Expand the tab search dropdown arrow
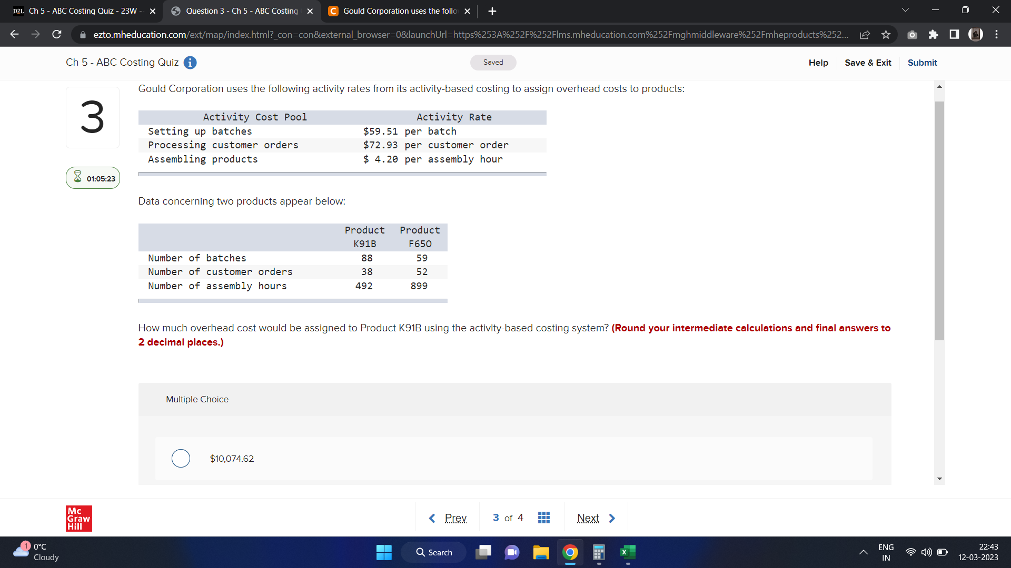Viewport: 1011px width, 568px height. (x=905, y=11)
